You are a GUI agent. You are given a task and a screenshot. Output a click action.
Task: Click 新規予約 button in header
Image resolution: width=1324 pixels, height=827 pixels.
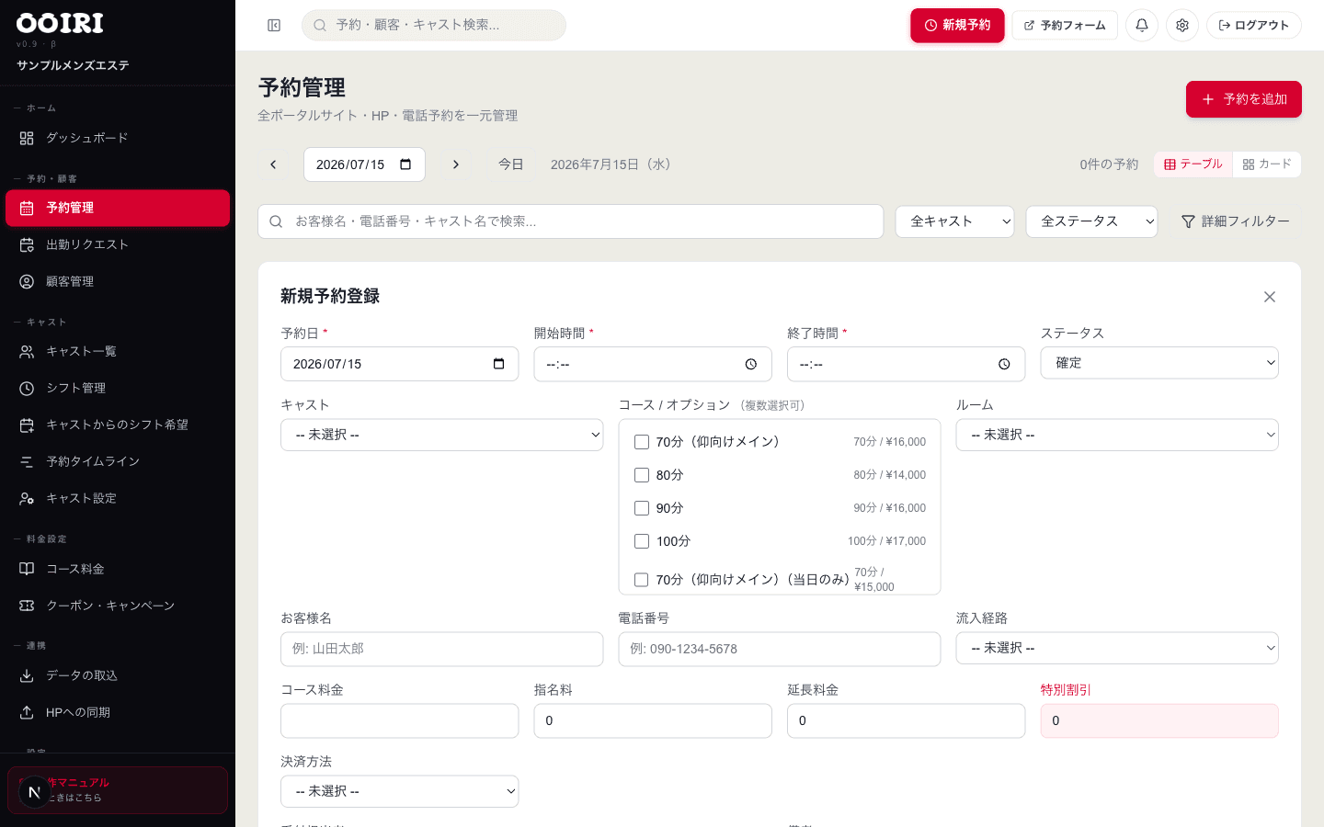(x=957, y=26)
